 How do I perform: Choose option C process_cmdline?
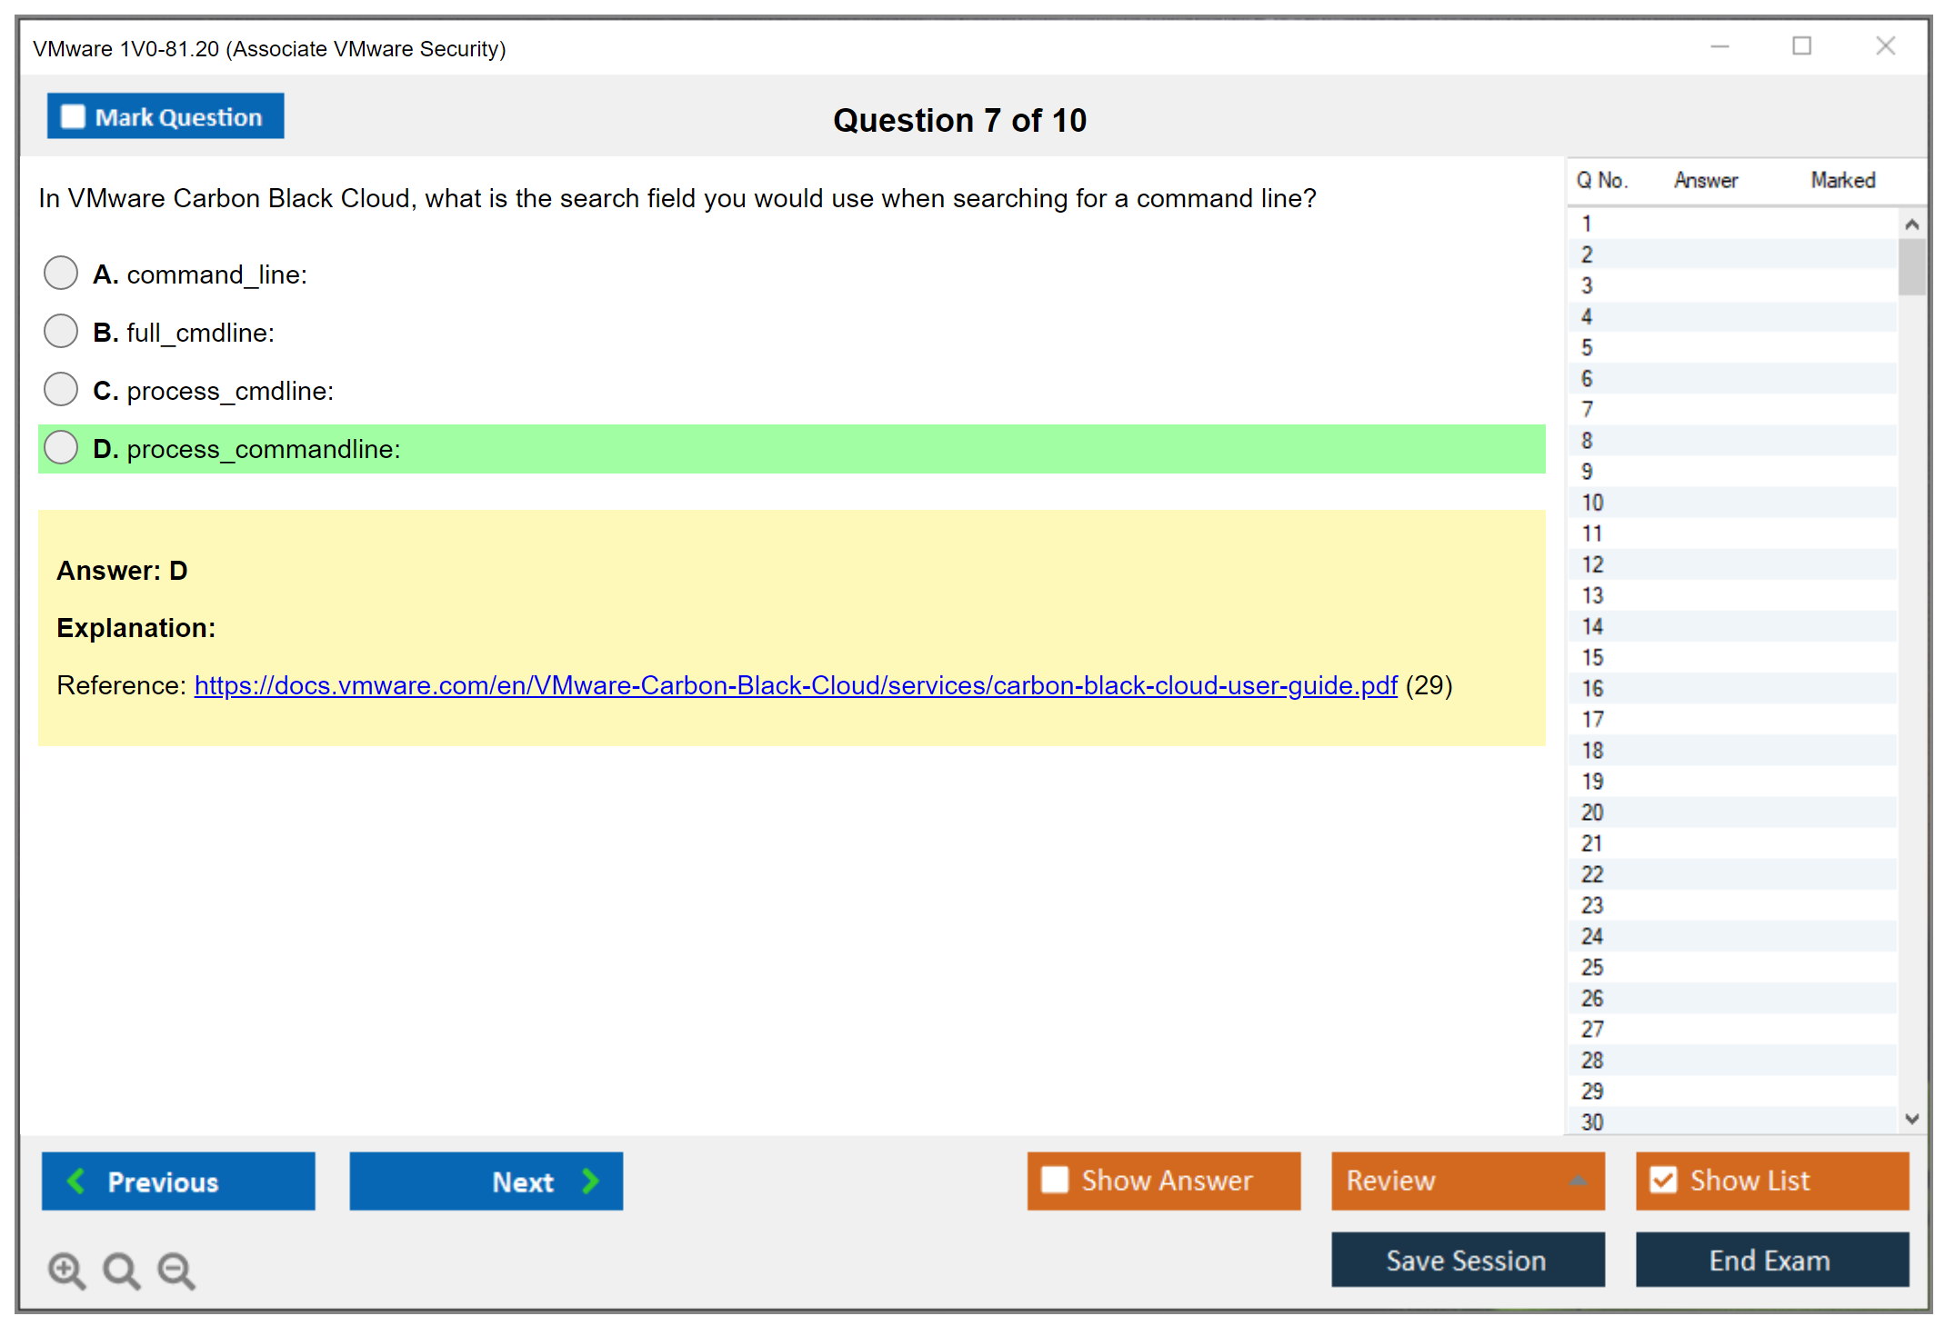pos(61,389)
